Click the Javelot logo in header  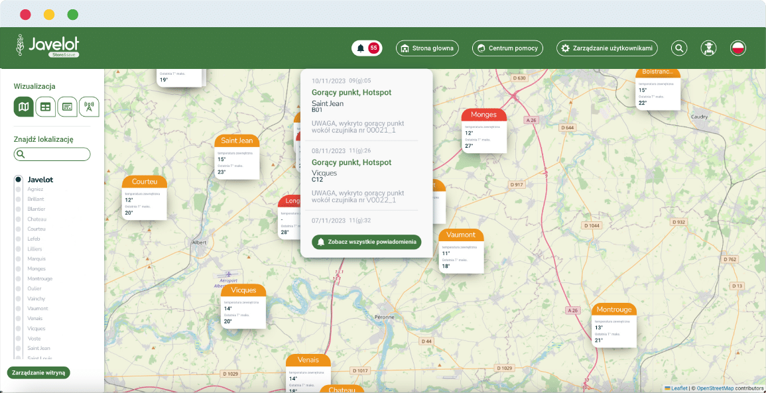48,46
